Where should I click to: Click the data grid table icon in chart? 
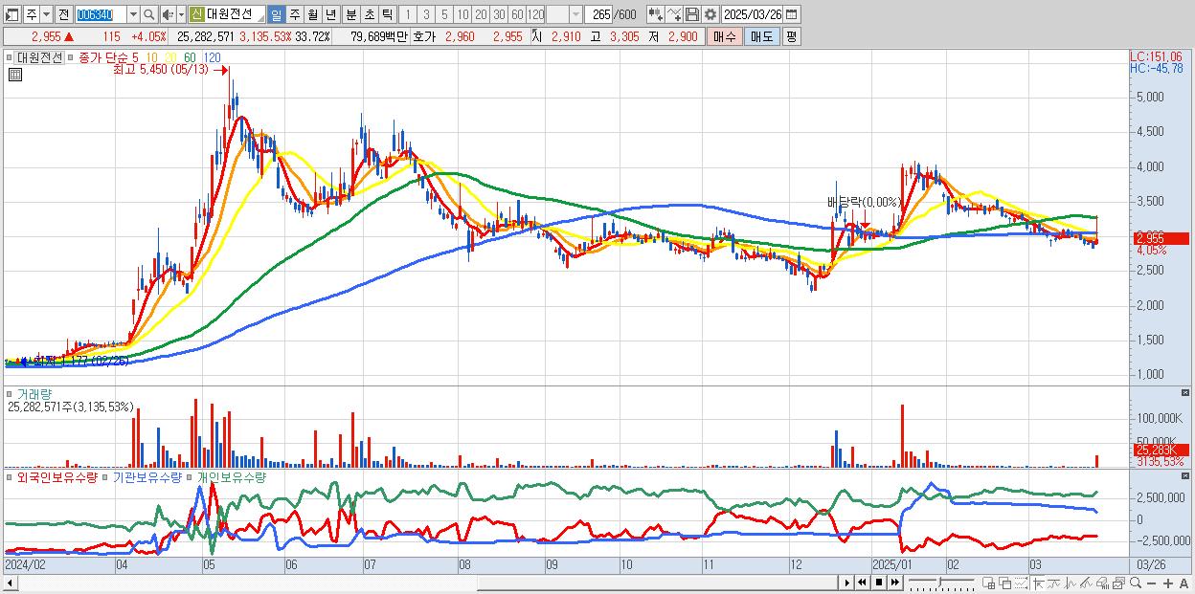click(x=14, y=76)
